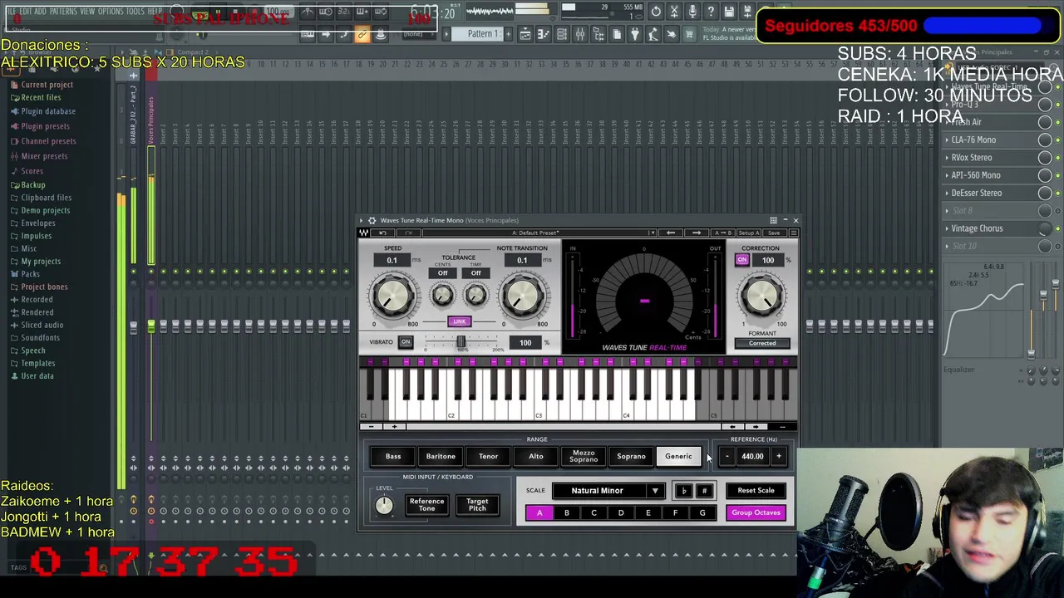Select the Tenor range button
The height and width of the screenshot is (598, 1064).
(488, 456)
